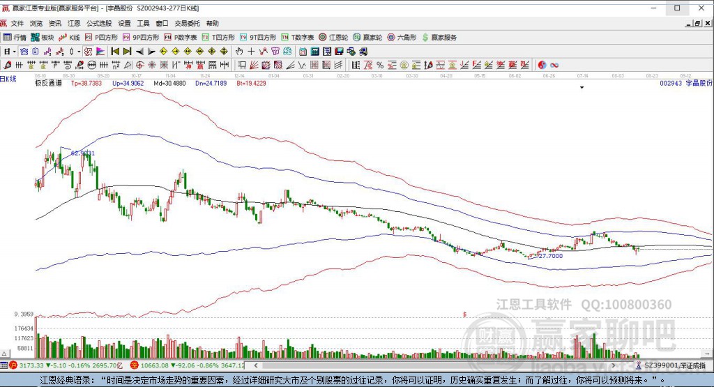714x387 pixels.
Task: Step chart left with black arrow
Action: [139, 52]
